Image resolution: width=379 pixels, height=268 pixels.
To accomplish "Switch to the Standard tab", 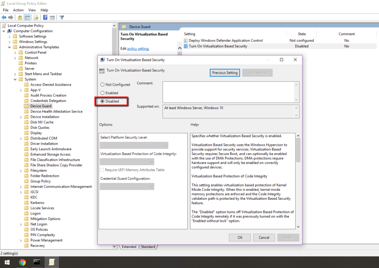I will tap(148, 247).
